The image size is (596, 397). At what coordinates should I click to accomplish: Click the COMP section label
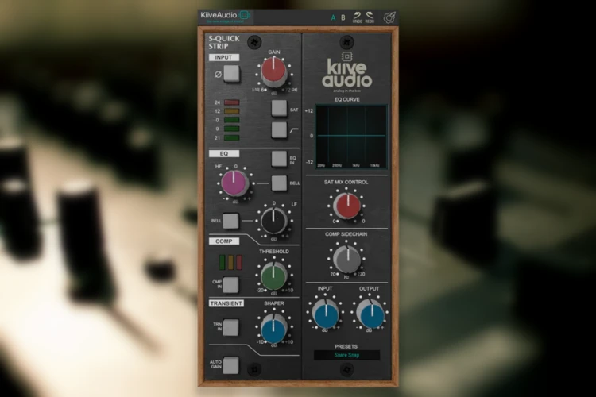tap(224, 241)
